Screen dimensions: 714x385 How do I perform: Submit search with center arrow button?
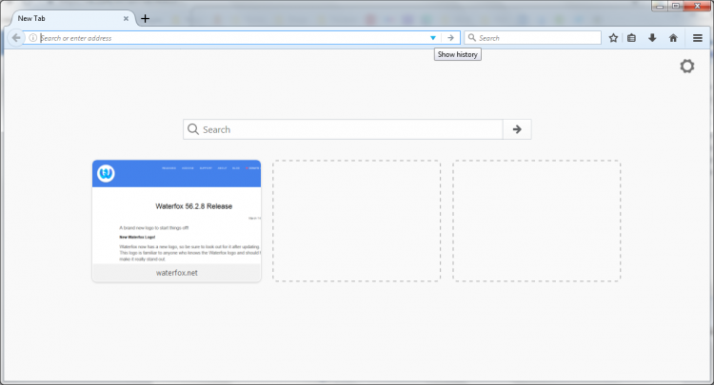(517, 129)
